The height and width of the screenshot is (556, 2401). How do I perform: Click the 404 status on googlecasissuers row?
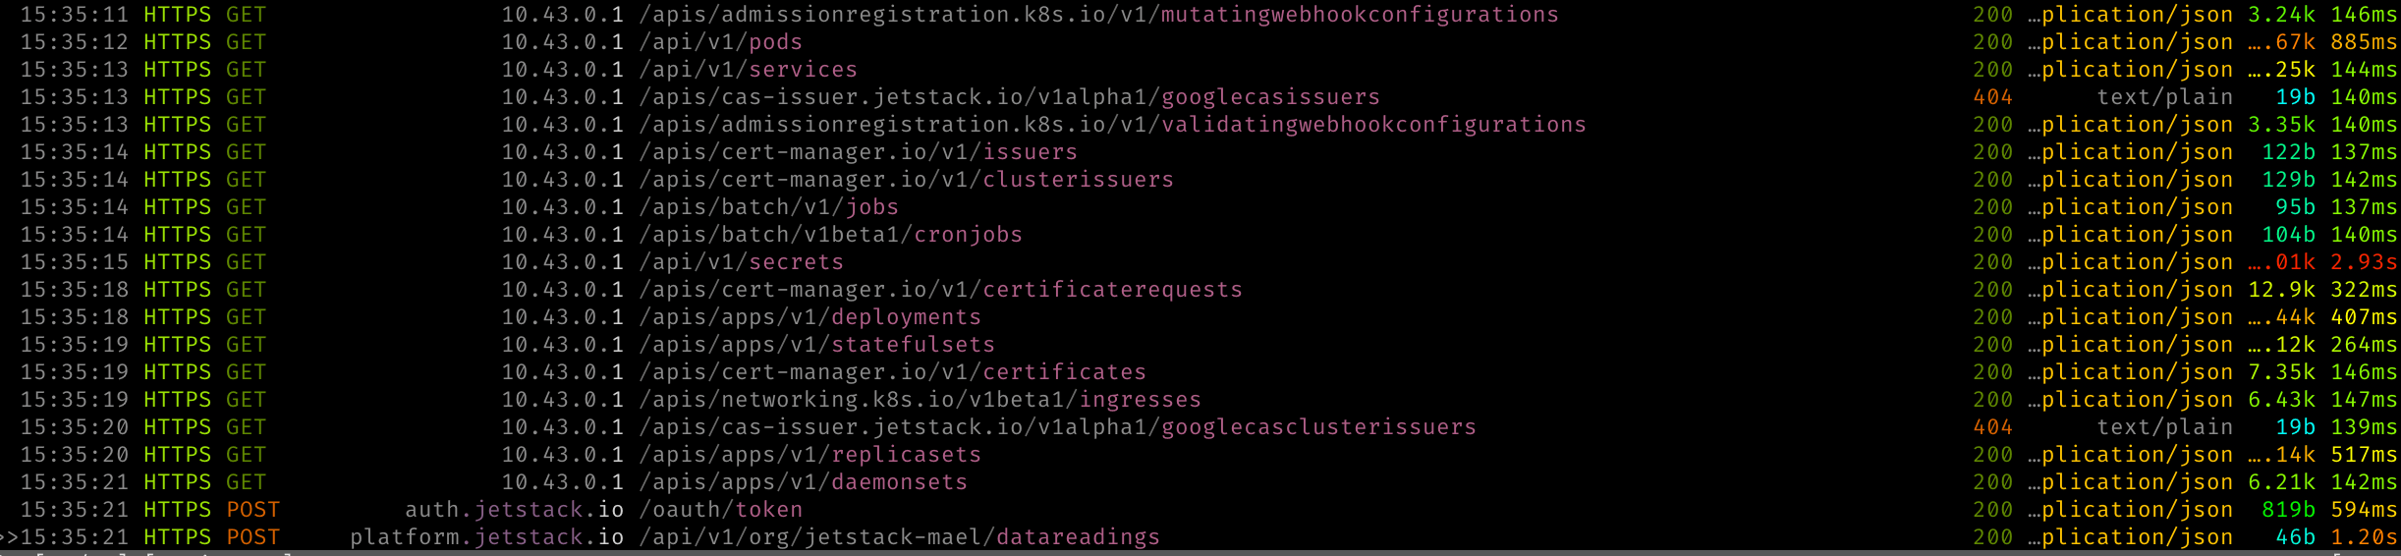(1992, 97)
